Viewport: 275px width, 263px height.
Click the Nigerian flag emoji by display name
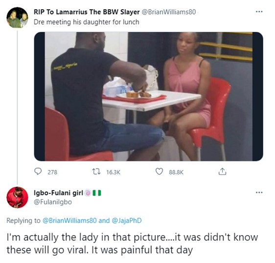[x=97, y=193]
